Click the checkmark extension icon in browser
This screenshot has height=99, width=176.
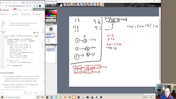click(x=34, y=6)
